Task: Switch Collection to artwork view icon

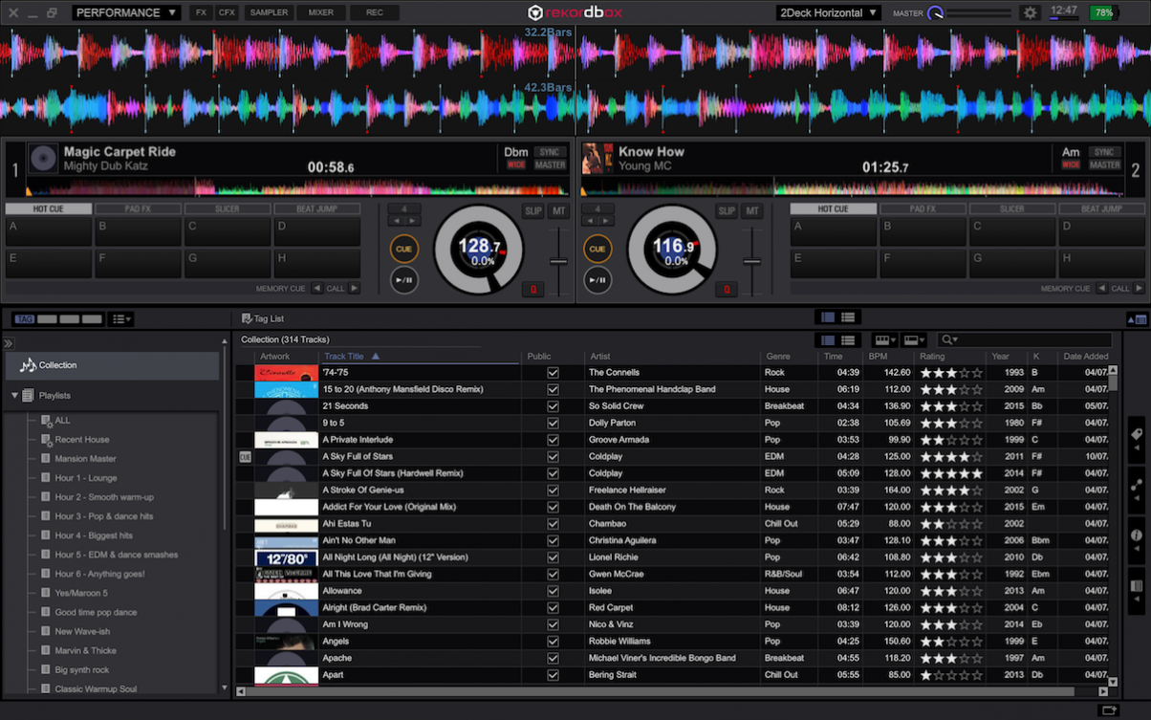Action: click(x=829, y=340)
